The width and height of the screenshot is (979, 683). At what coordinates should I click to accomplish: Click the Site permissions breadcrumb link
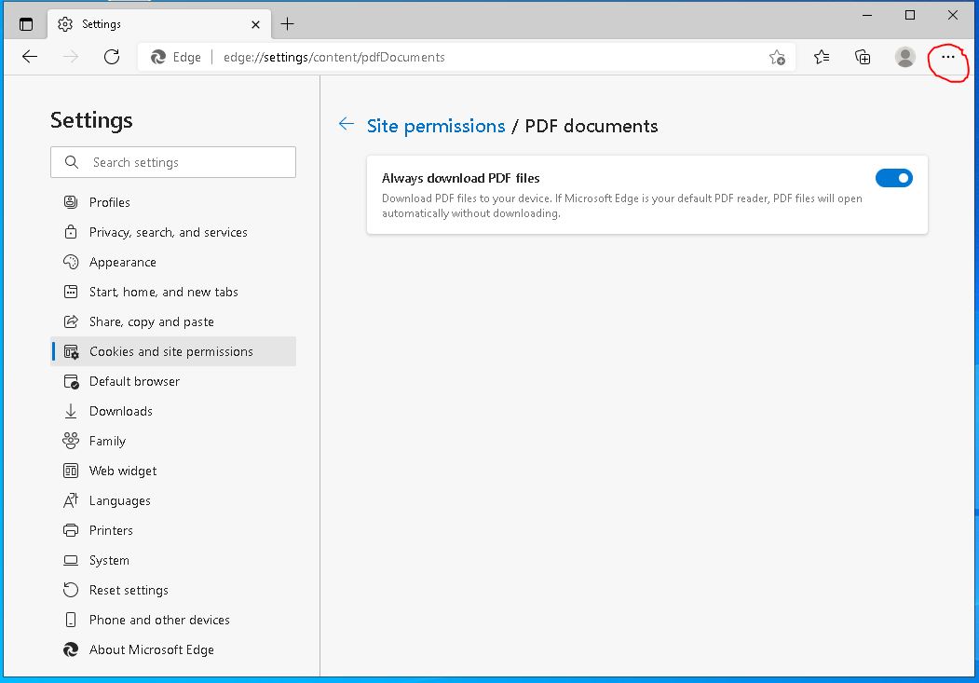436,126
